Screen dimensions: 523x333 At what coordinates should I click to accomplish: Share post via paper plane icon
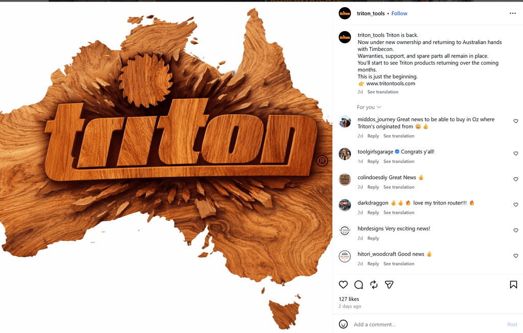(x=389, y=285)
